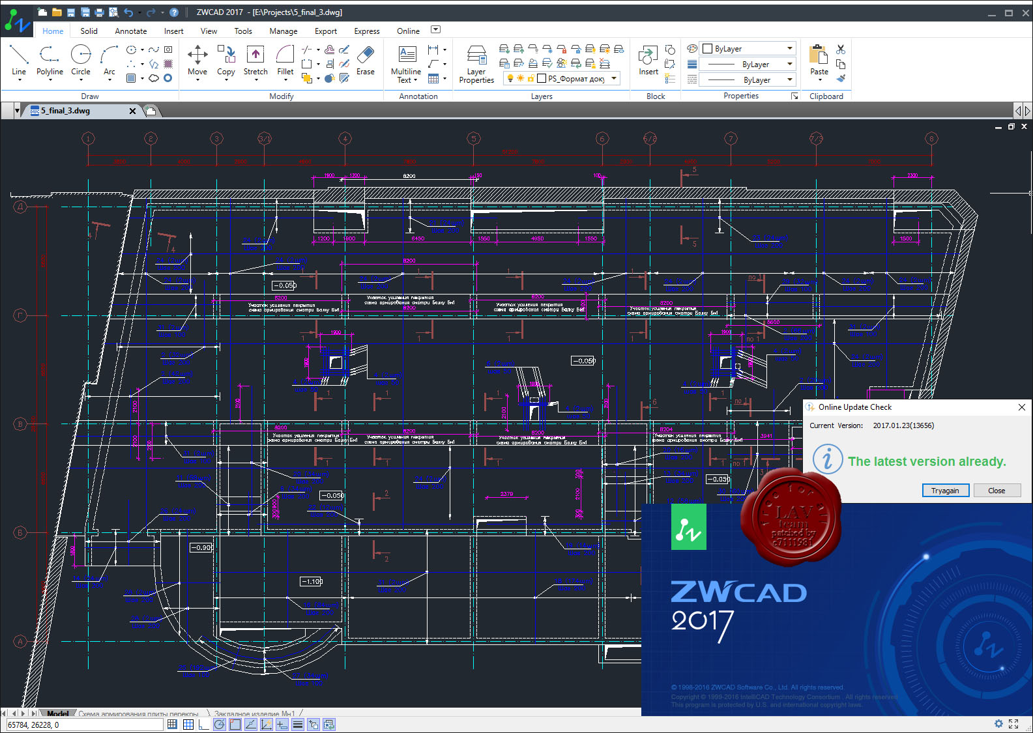Image resolution: width=1033 pixels, height=733 pixels.
Task: Cut selection with scissors icon
Action: click(841, 50)
